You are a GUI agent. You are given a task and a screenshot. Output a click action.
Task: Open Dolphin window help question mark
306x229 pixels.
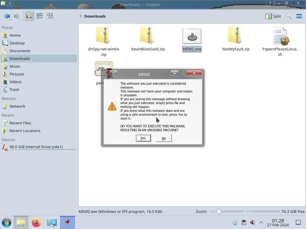[x=270, y=3]
